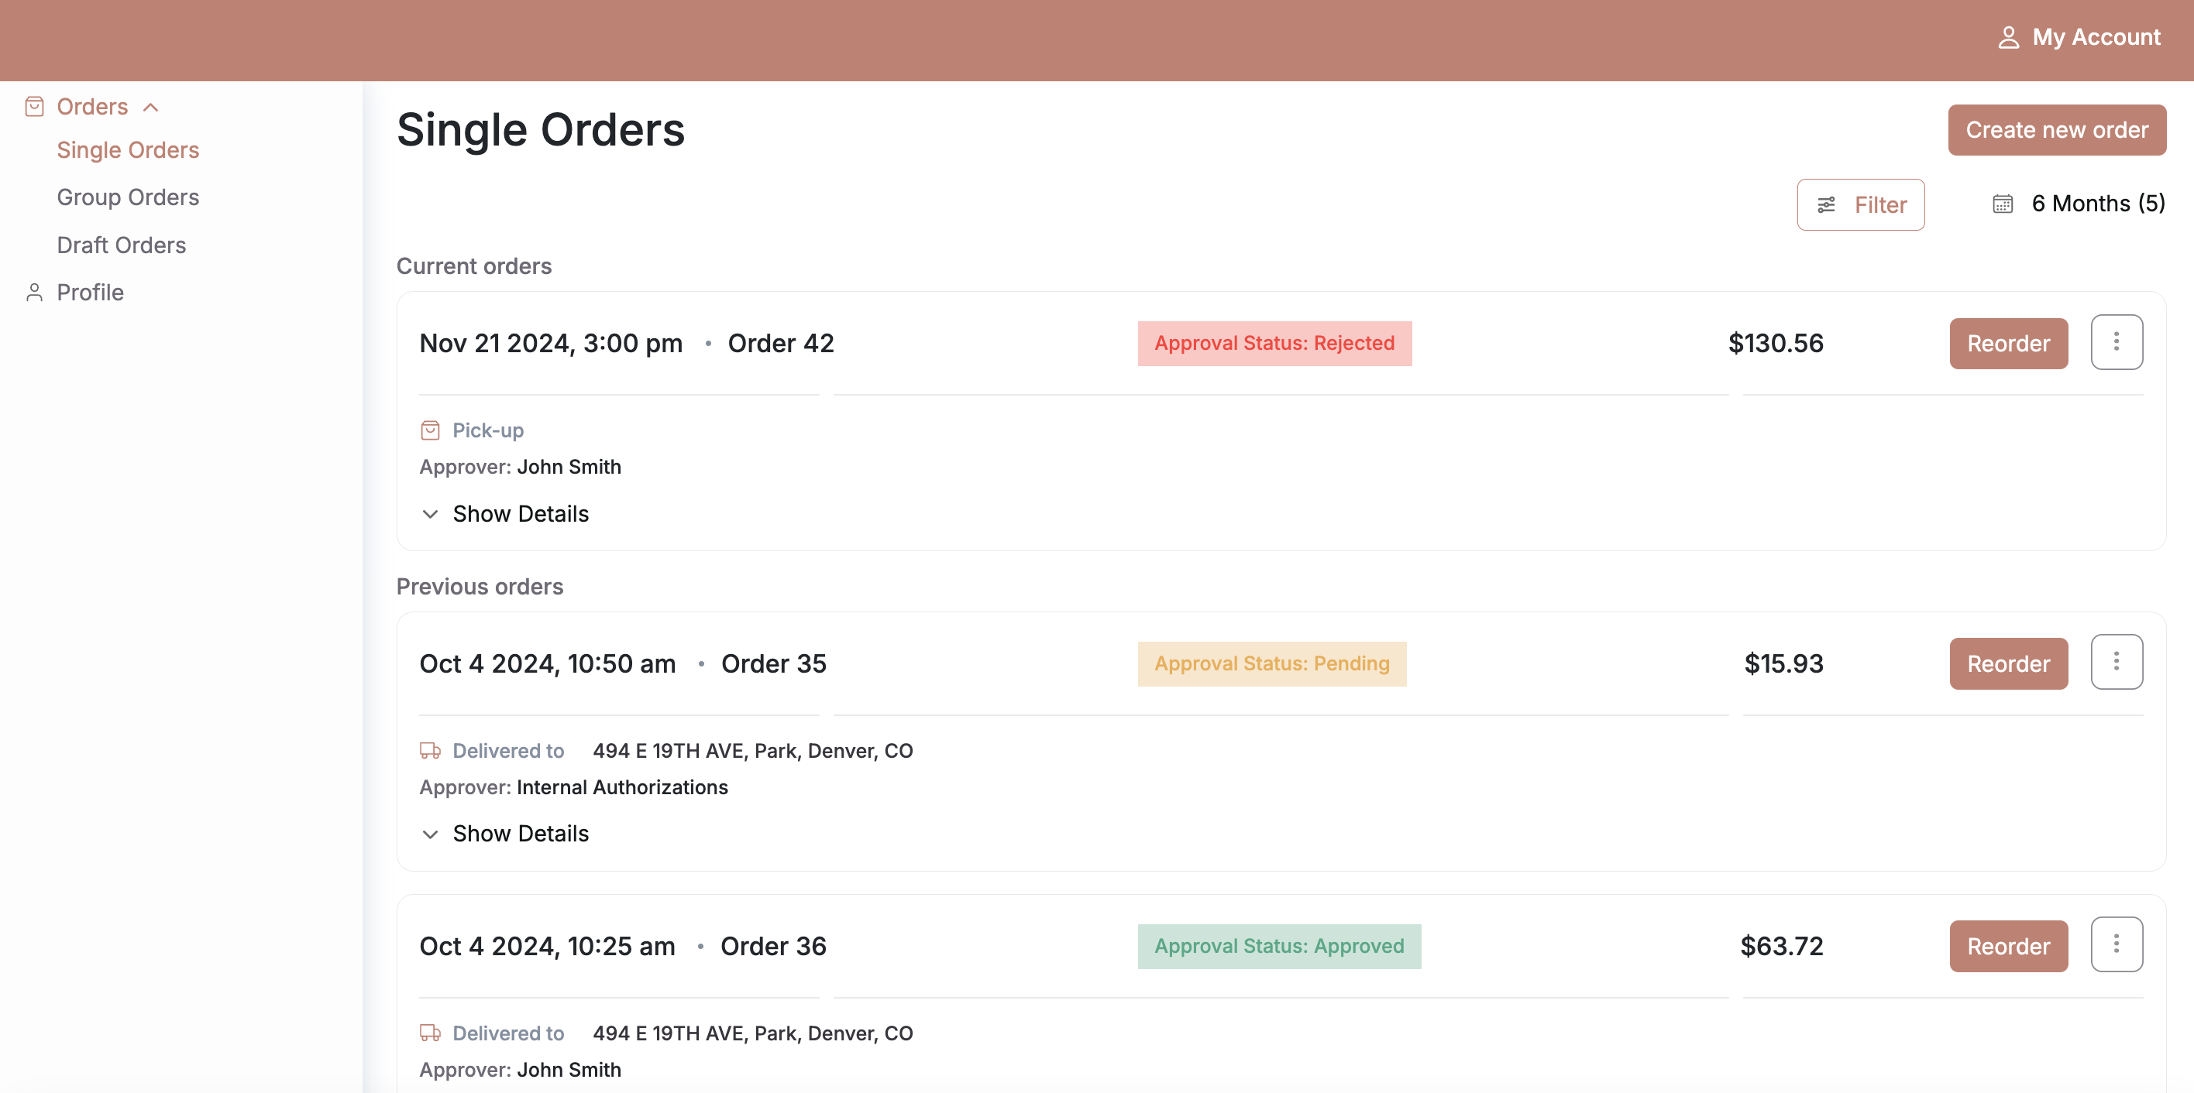Open three-dot menu for Order 42
2194x1093 pixels.
(x=2117, y=342)
